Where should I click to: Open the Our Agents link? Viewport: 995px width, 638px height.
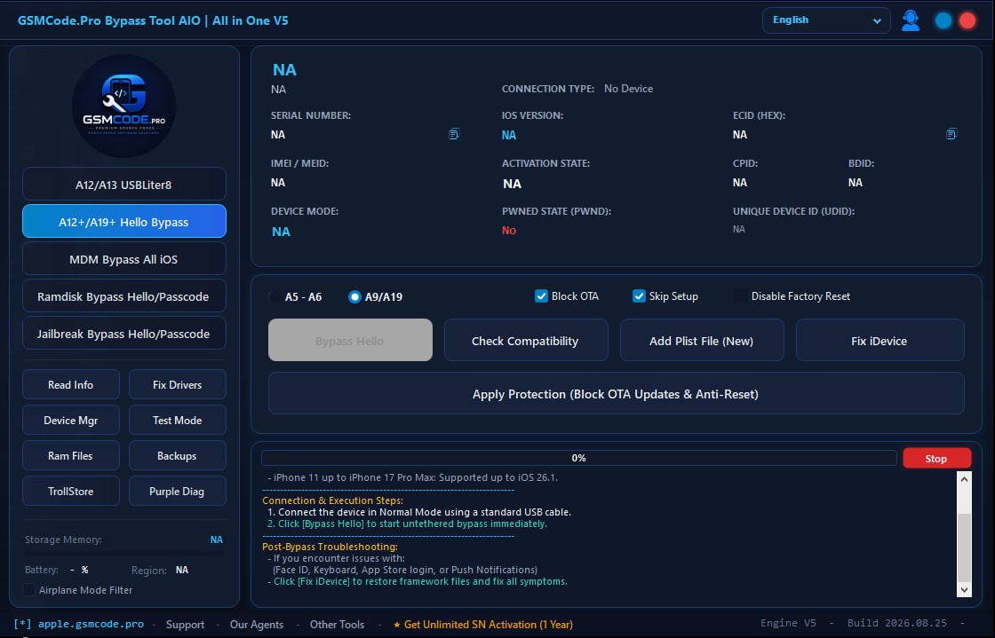[257, 624]
